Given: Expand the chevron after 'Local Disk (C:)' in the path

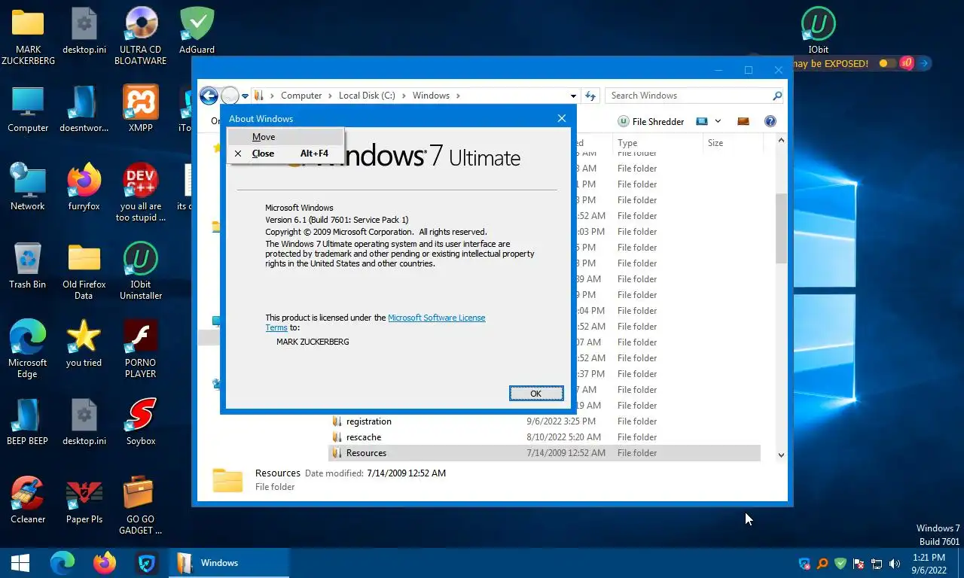Looking at the screenshot, I should coord(404,96).
